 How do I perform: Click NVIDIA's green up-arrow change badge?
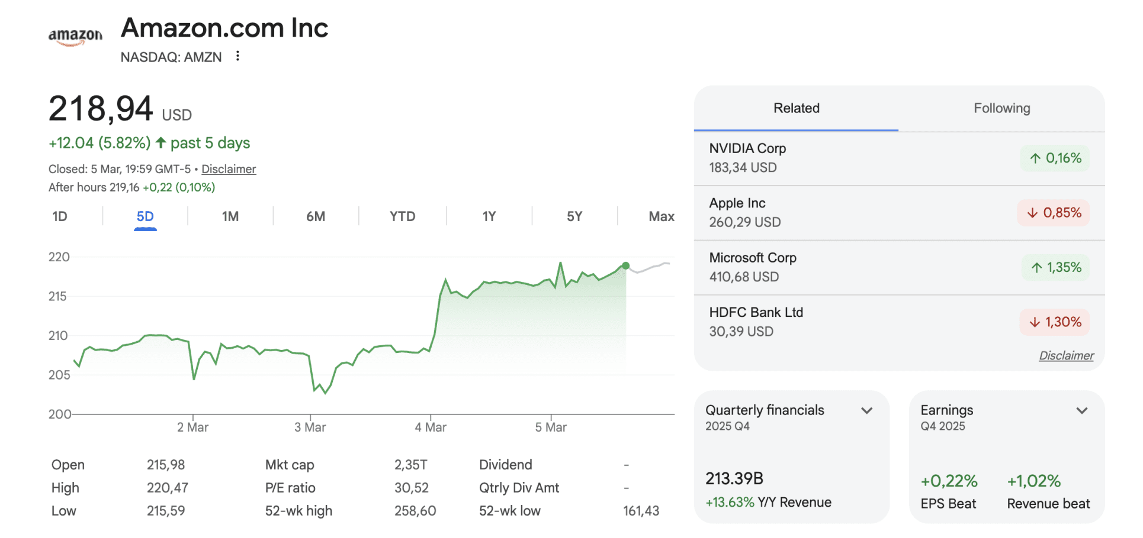pyautogui.click(x=1054, y=158)
